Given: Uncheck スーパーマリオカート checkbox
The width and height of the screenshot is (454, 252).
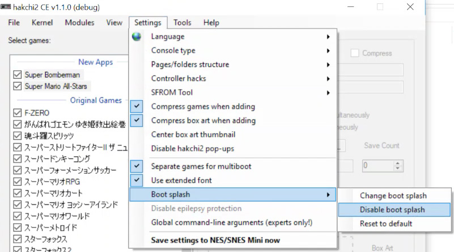Looking at the screenshot, I should (18, 193).
